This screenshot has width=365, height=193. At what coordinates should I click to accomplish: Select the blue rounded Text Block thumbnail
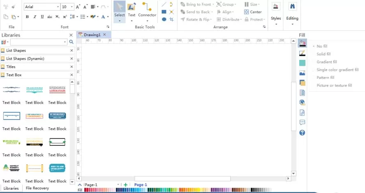[57, 116]
